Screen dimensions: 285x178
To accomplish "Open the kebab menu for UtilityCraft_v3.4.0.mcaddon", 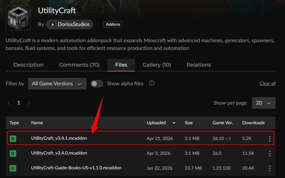I will tap(270, 154).
